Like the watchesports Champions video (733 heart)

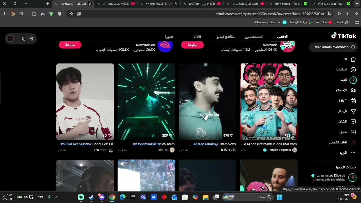[293, 136]
